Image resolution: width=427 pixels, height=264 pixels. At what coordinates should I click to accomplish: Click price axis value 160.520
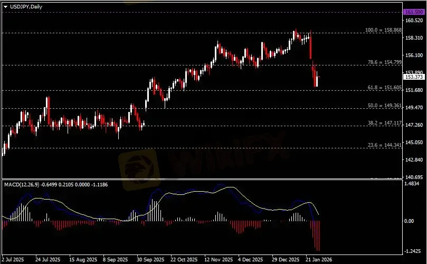(x=414, y=21)
